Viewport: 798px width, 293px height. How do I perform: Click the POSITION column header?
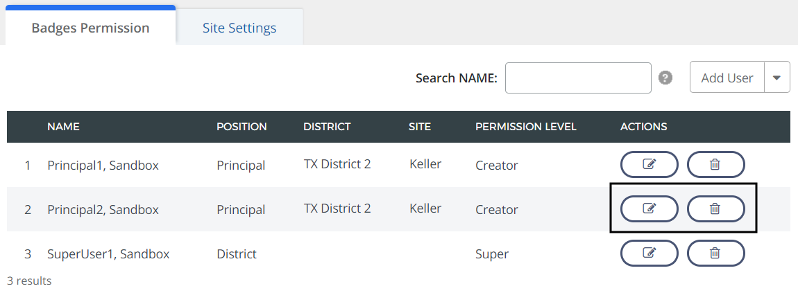point(241,127)
